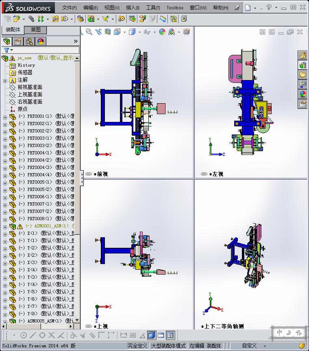The image size is (309, 351).
Task: Open the 文件(F) menu
Action: click(69, 8)
